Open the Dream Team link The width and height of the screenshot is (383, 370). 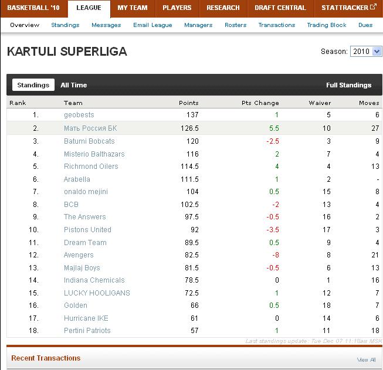point(85,243)
